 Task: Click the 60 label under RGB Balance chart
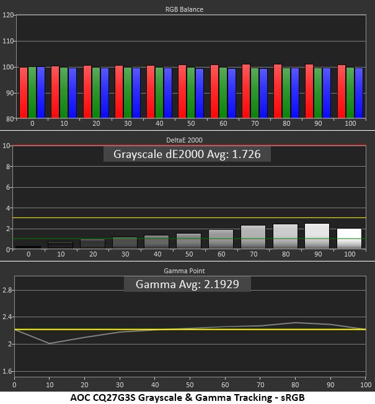(x=223, y=123)
